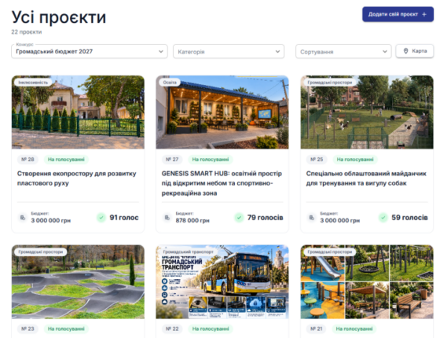The width and height of the screenshot is (440, 338).
Task: Click На голосуванні status on project № 21
Action: [x=354, y=329]
